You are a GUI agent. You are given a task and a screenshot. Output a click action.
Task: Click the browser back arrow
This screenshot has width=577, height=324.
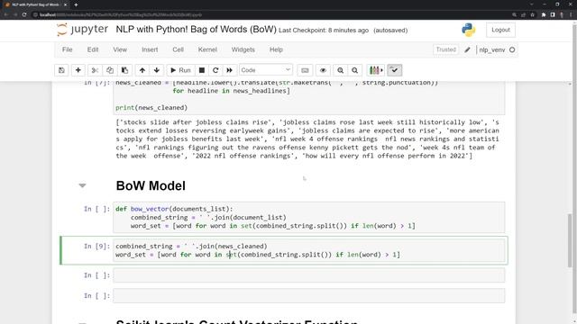coord(6,14)
